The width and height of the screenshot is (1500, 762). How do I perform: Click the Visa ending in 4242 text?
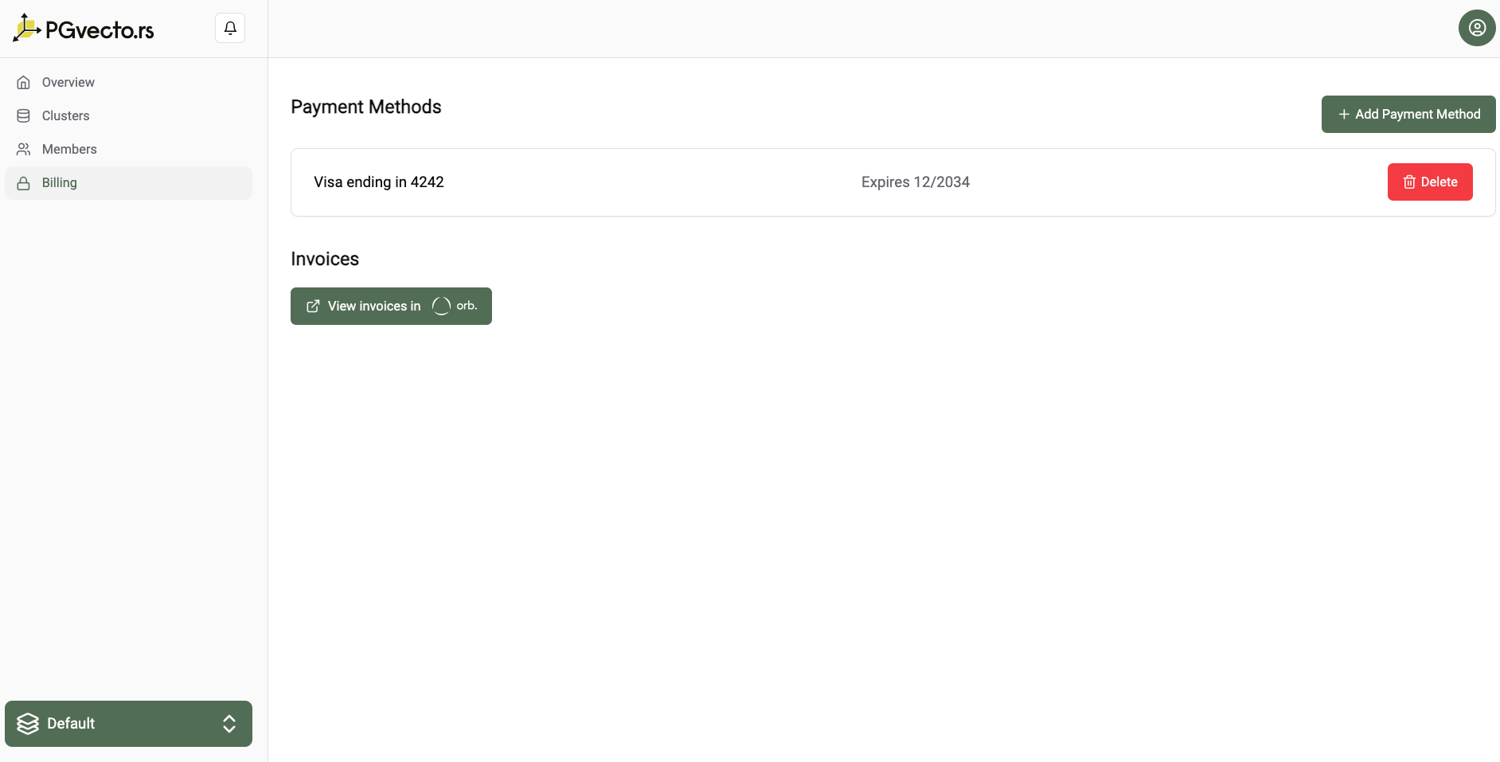tap(379, 182)
